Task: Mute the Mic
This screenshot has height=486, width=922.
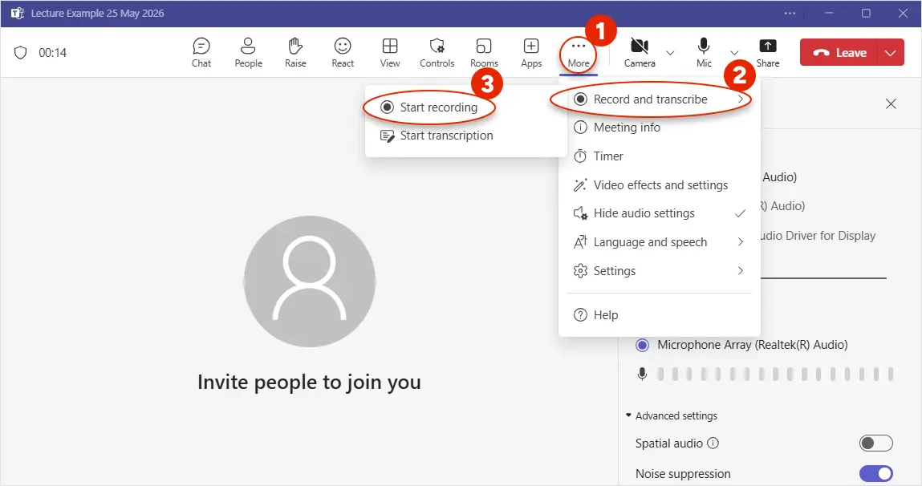Action: click(x=704, y=52)
